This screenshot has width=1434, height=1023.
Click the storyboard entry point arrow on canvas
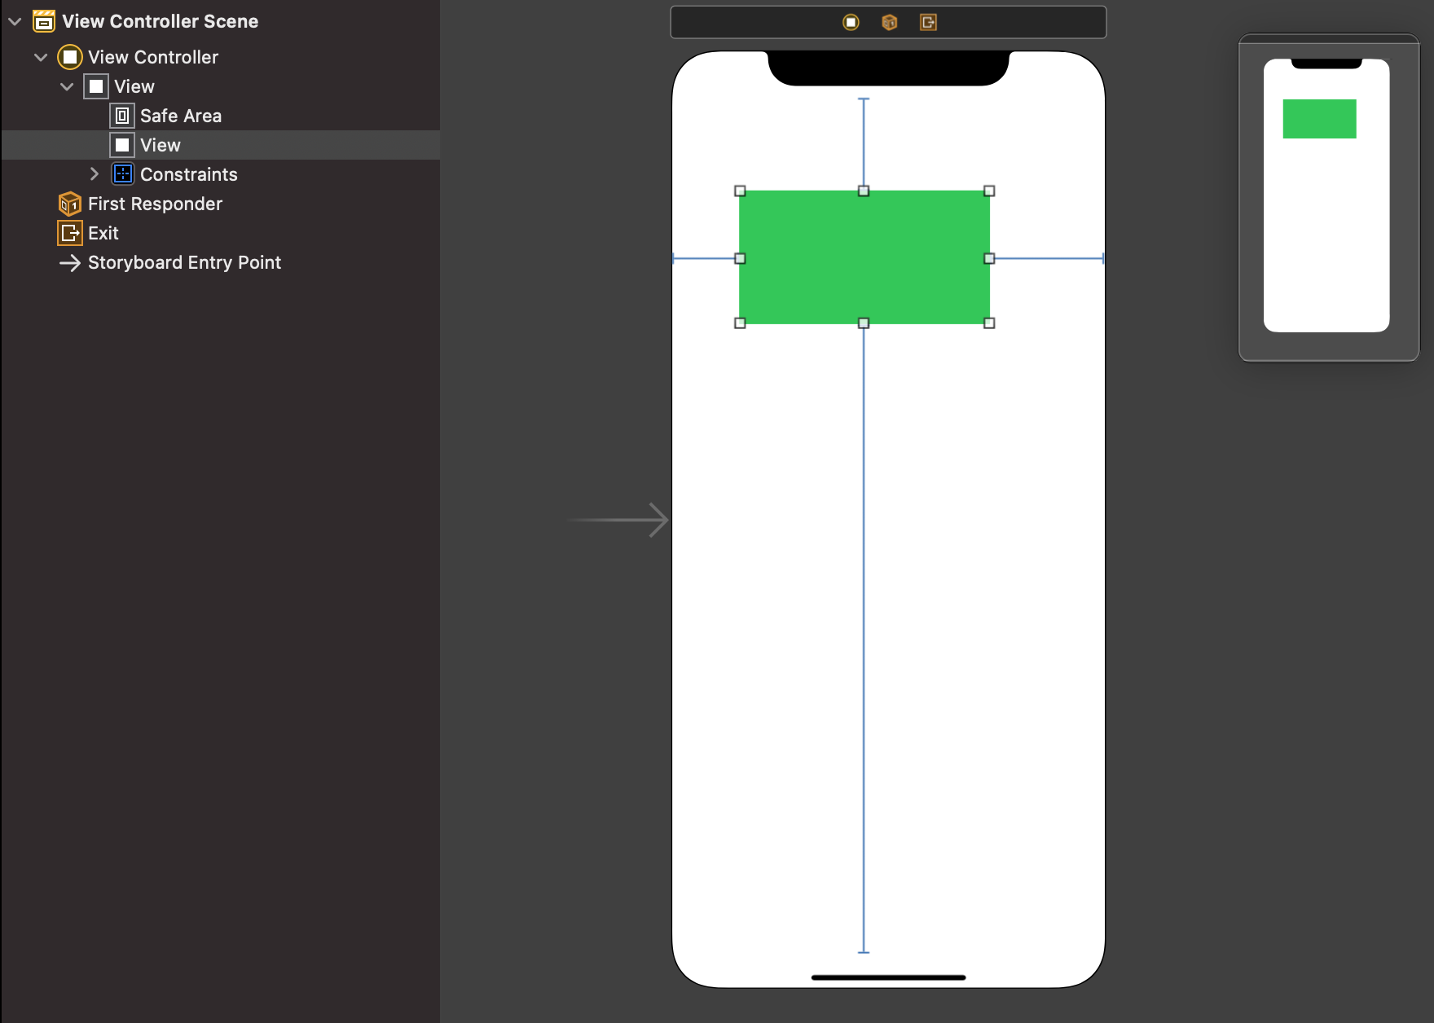(x=618, y=520)
